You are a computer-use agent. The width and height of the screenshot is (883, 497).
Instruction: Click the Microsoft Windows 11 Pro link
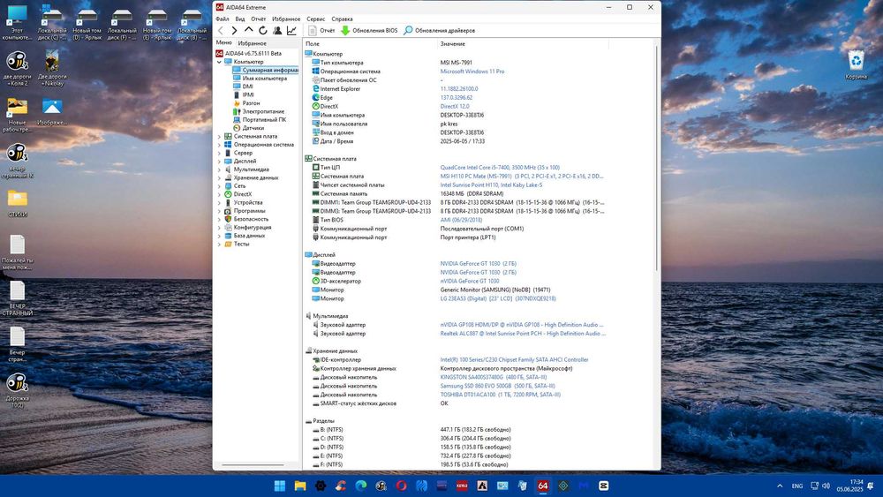[472, 72]
